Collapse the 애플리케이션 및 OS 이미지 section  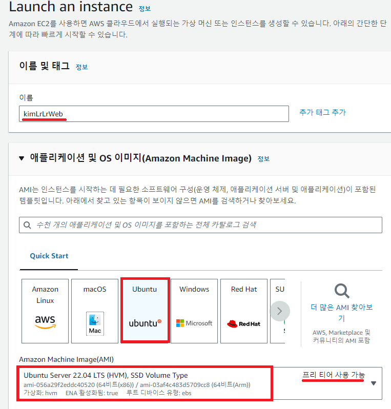click(x=22, y=158)
